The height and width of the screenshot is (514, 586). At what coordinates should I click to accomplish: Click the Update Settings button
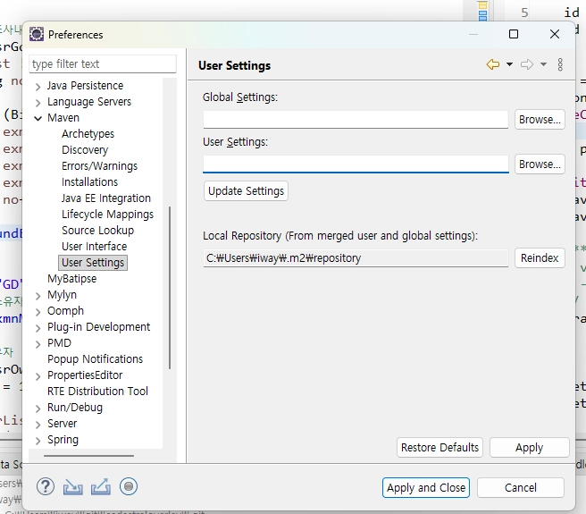coord(246,191)
